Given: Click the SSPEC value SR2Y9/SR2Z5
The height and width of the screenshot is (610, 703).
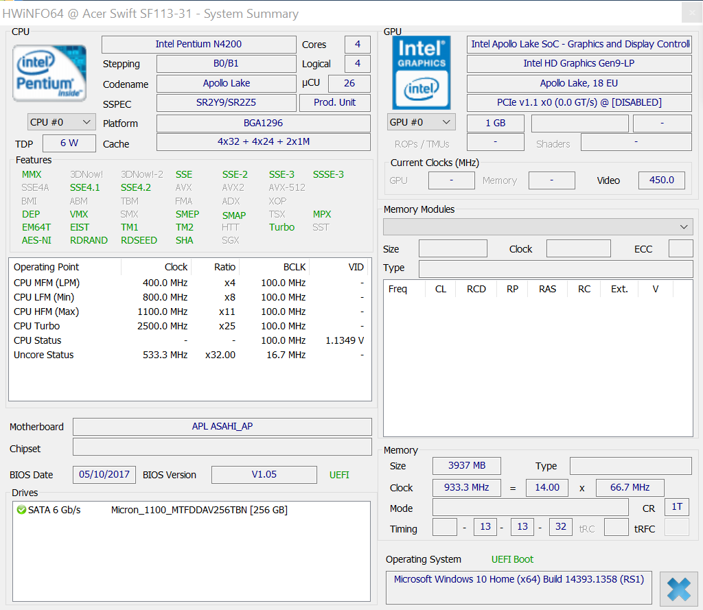Looking at the screenshot, I should tap(226, 103).
